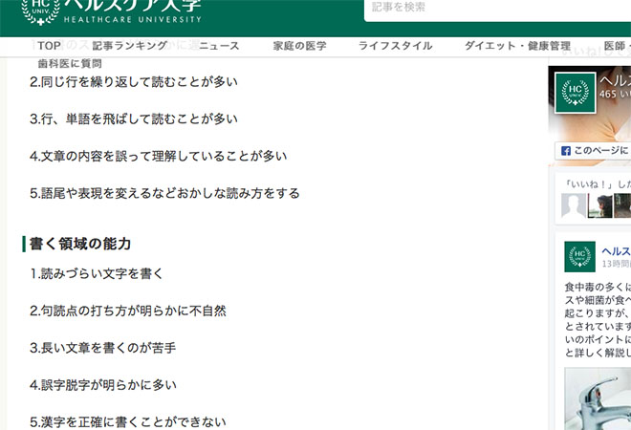The height and width of the screenshot is (430, 631).
Task: Focus the 記事を検索 search field
Action: click(497, 9)
